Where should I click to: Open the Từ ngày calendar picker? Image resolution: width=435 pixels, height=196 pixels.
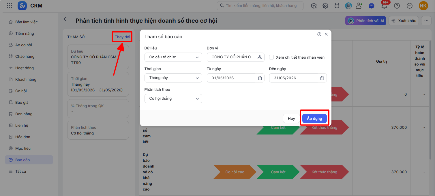tap(260, 78)
